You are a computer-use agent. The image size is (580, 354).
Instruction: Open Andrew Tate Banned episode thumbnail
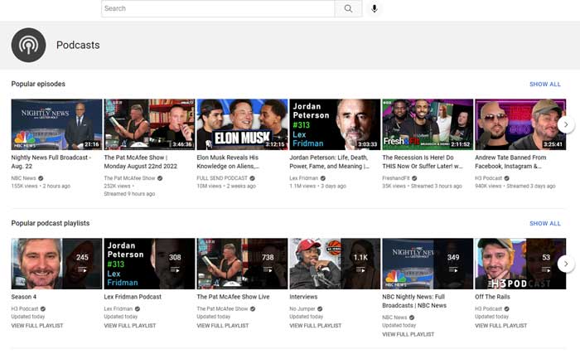(x=520, y=124)
